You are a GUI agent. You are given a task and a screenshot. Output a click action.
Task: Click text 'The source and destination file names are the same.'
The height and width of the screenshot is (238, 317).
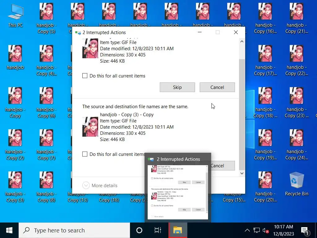point(135,107)
